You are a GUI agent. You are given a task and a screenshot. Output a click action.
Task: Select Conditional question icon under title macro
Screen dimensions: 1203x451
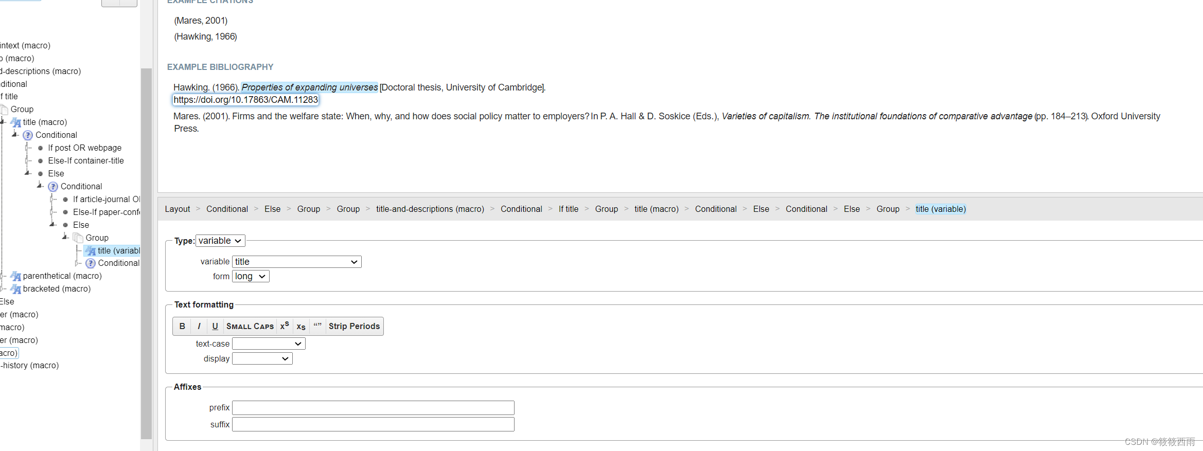click(28, 135)
